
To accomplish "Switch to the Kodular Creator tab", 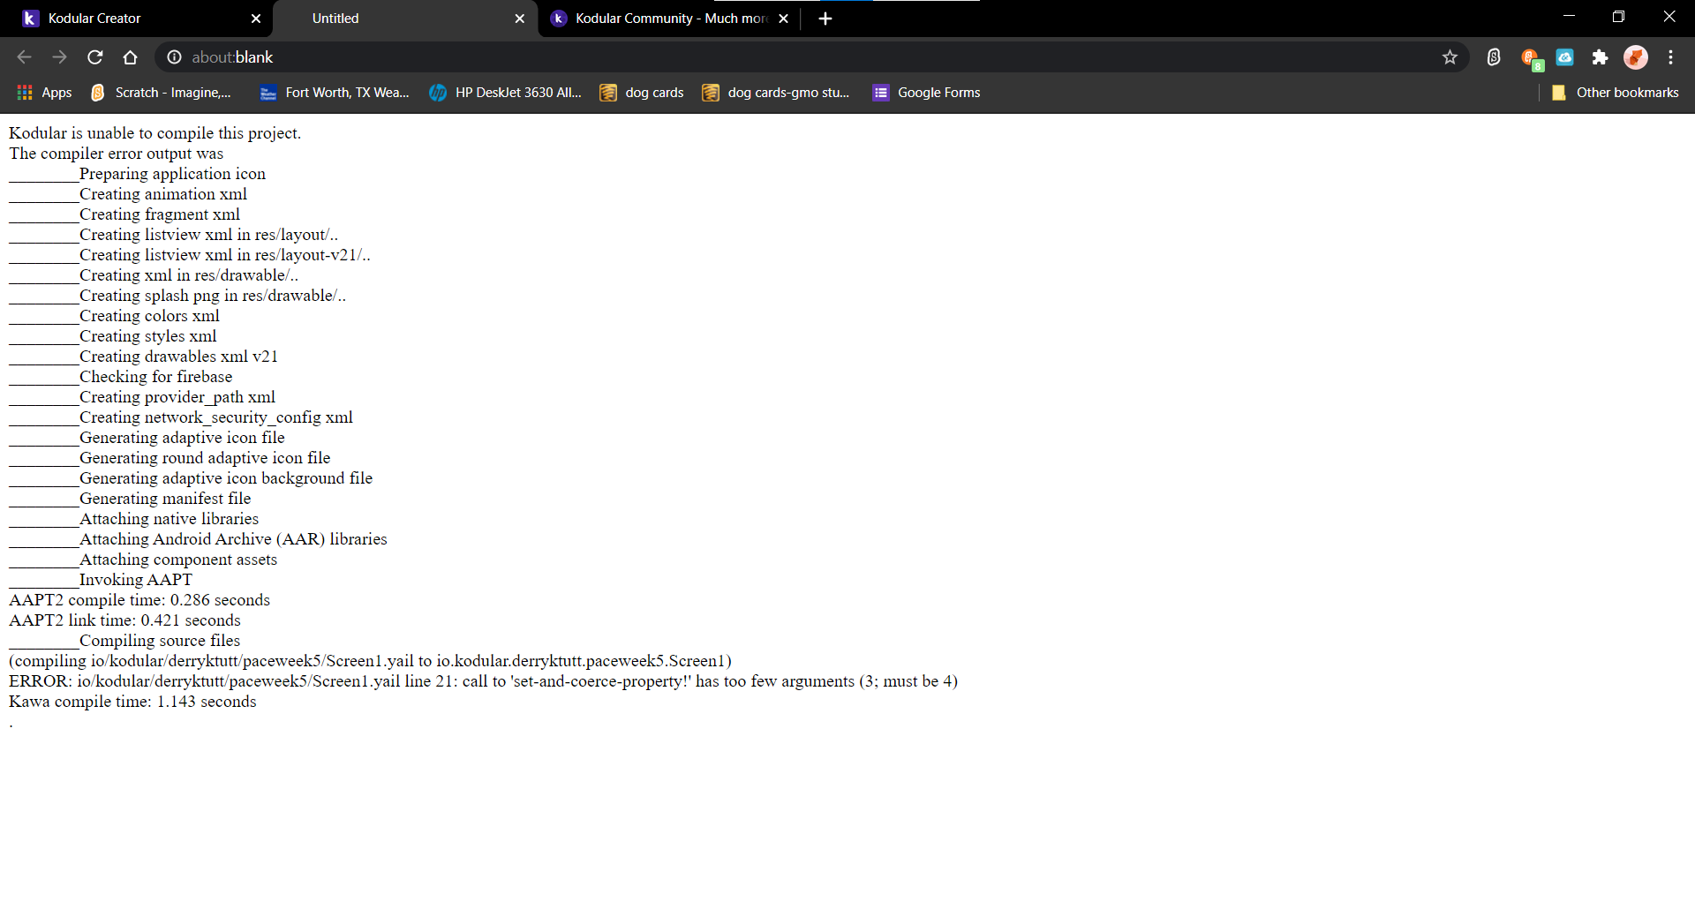I will click(132, 19).
